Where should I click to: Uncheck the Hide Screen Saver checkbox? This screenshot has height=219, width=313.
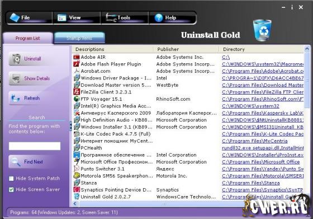tap(11, 190)
